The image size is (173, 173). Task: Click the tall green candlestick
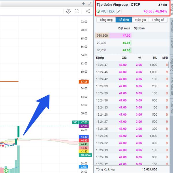pyautogui.click(x=18, y=131)
